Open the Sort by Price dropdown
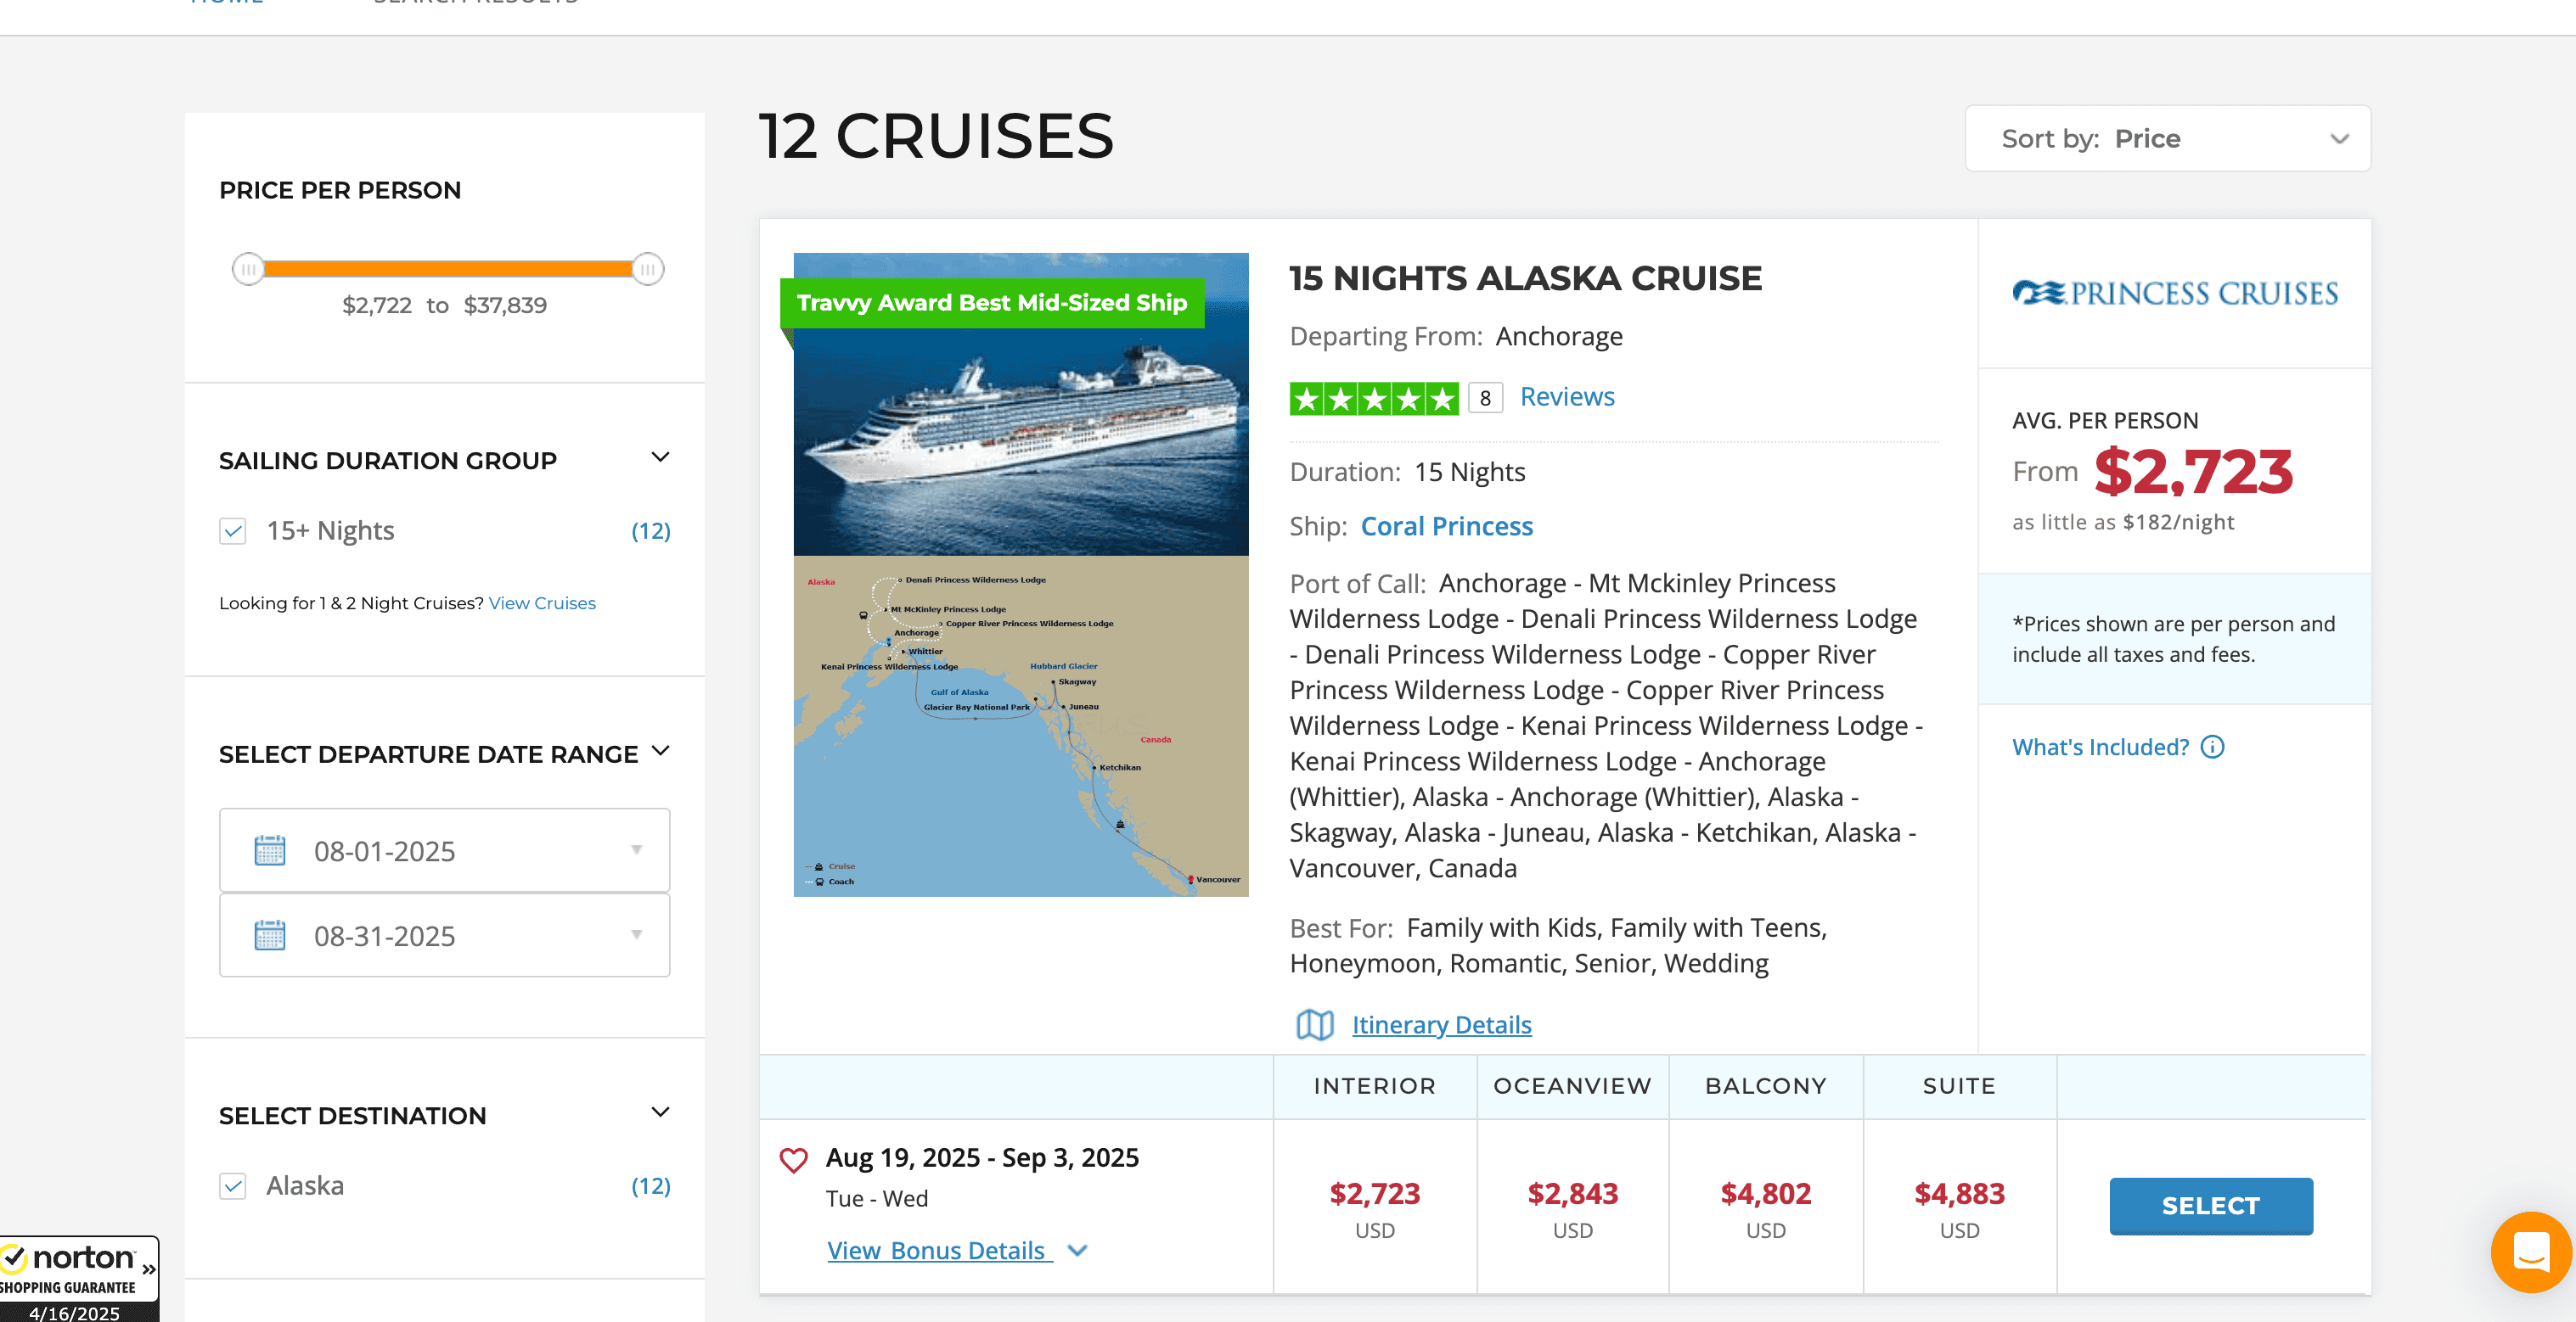The width and height of the screenshot is (2576, 1322). (x=2167, y=139)
